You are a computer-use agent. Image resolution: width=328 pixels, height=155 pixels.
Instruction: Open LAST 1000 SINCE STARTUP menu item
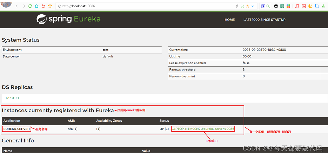tap(265, 20)
